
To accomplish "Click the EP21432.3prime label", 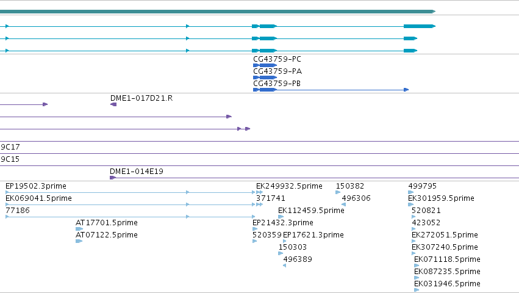I will pyautogui.click(x=282, y=223).
